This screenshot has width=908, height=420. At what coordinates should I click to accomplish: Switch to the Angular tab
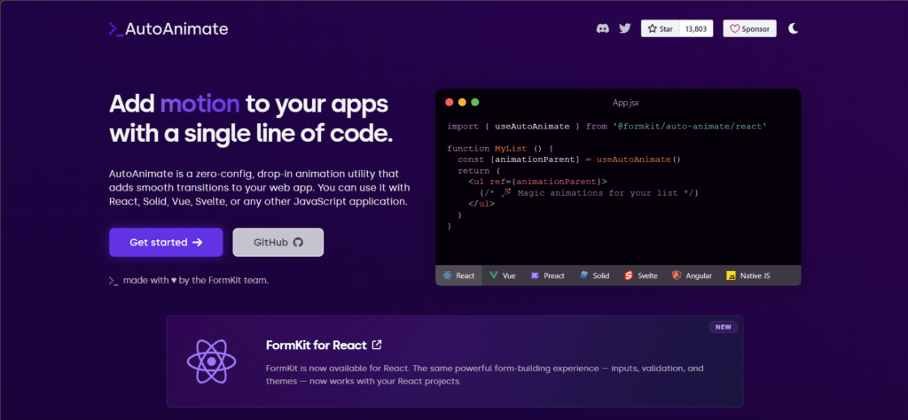(692, 276)
